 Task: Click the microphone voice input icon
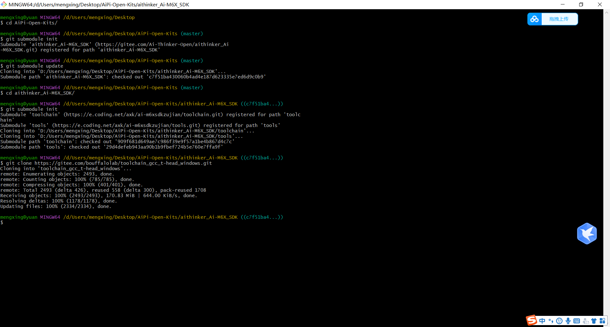coord(568,321)
